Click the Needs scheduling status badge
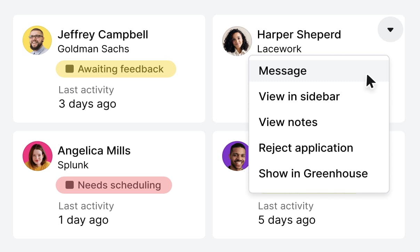Image resolution: width=420 pixels, height=252 pixels. click(114, 185)
